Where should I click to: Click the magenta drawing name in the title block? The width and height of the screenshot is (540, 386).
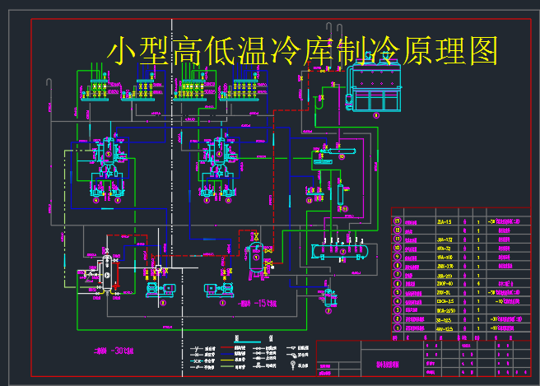(x=388, y=365)
